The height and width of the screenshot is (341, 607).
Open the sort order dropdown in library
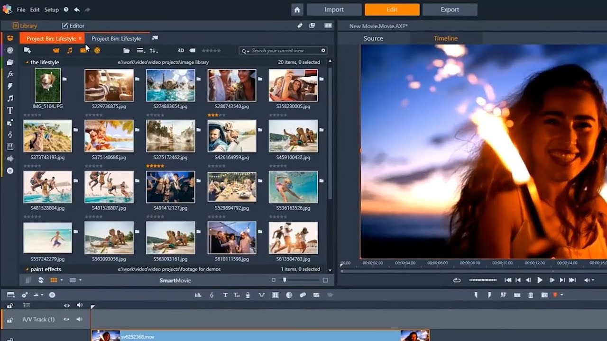click(154, 50)
